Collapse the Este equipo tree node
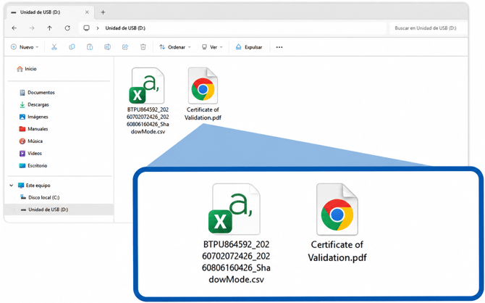Screen dimensions: 485x303 (x=11, y=186)
